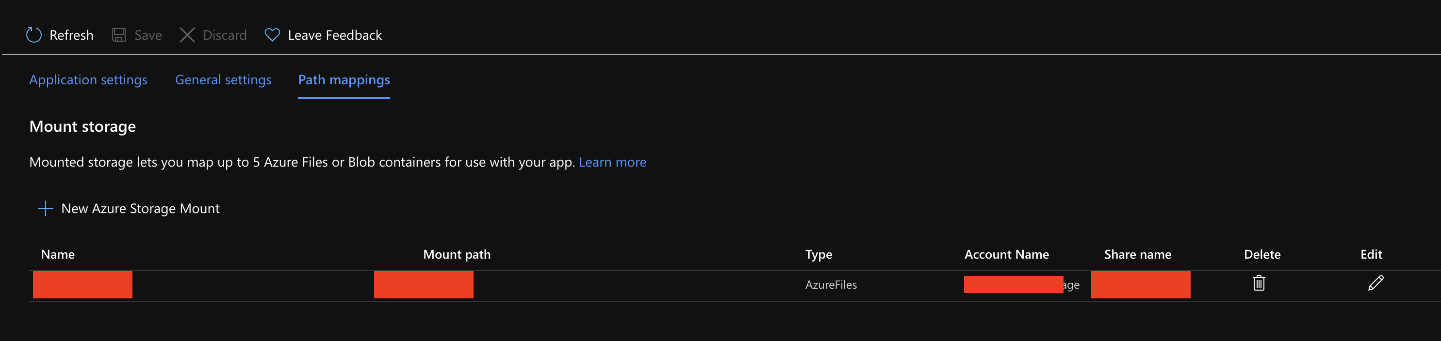This screenshot has width=1441, height=341.
Task: Delete the storage mount using the trash icon
Action: pos(1259,284)
